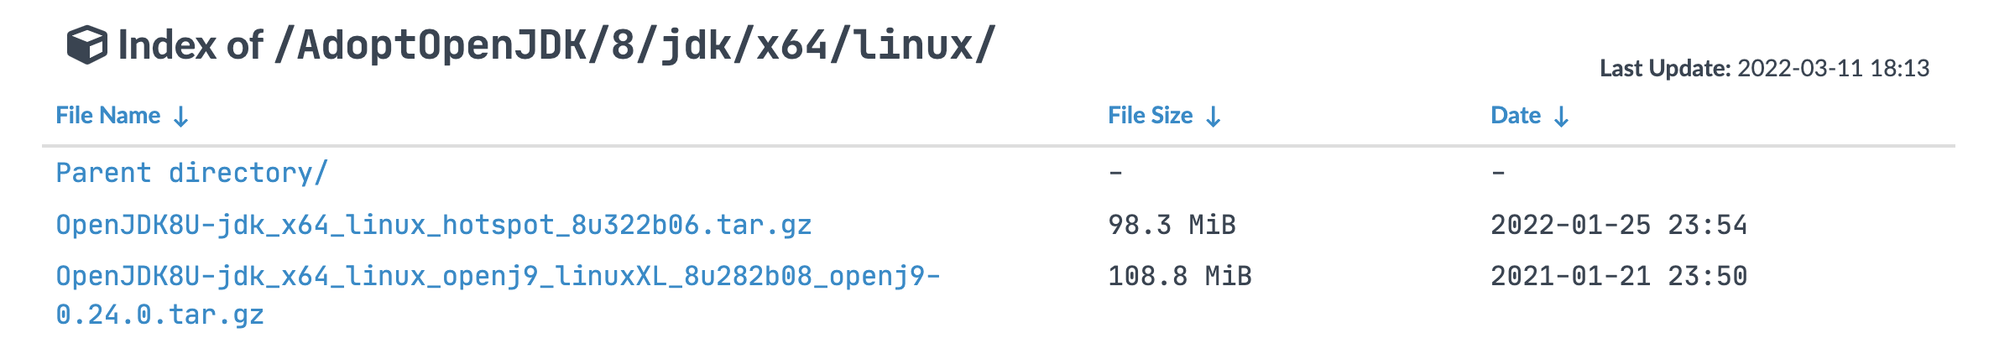
Task: Sort listing via File Size header text
Action: [x=1150, y=116]
